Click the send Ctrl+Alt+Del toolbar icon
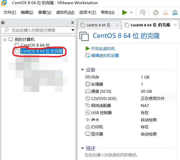Screen dimensions: 180x160 [143, 12]
